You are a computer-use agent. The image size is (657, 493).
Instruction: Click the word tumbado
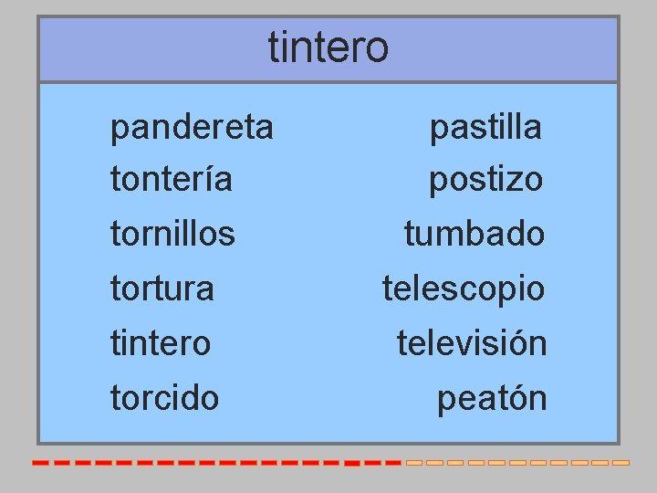474,233
